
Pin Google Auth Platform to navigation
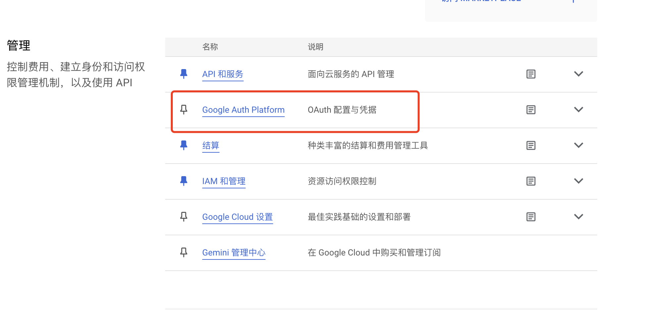click(184, 109)
